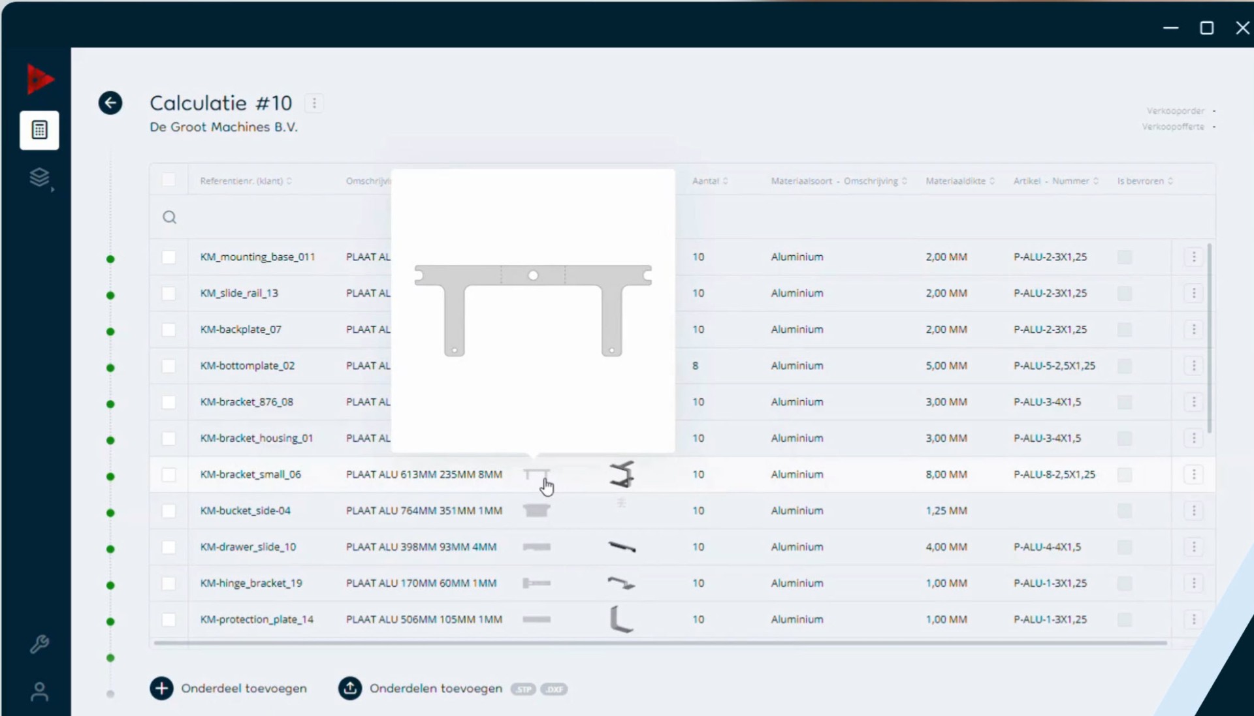The image size is (1254, 716).
Task: Click the plus icon of Onderdeel toevoegen
Action: [x=161, y=689]
